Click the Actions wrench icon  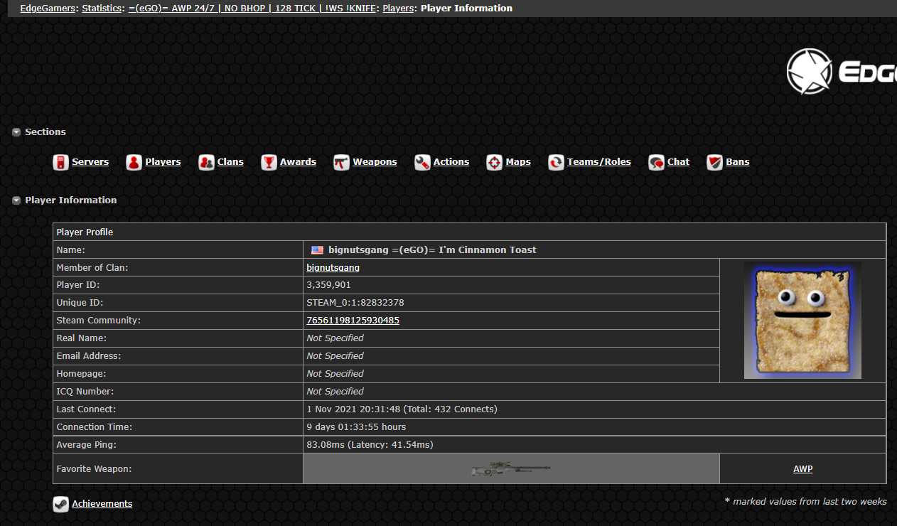422,162
